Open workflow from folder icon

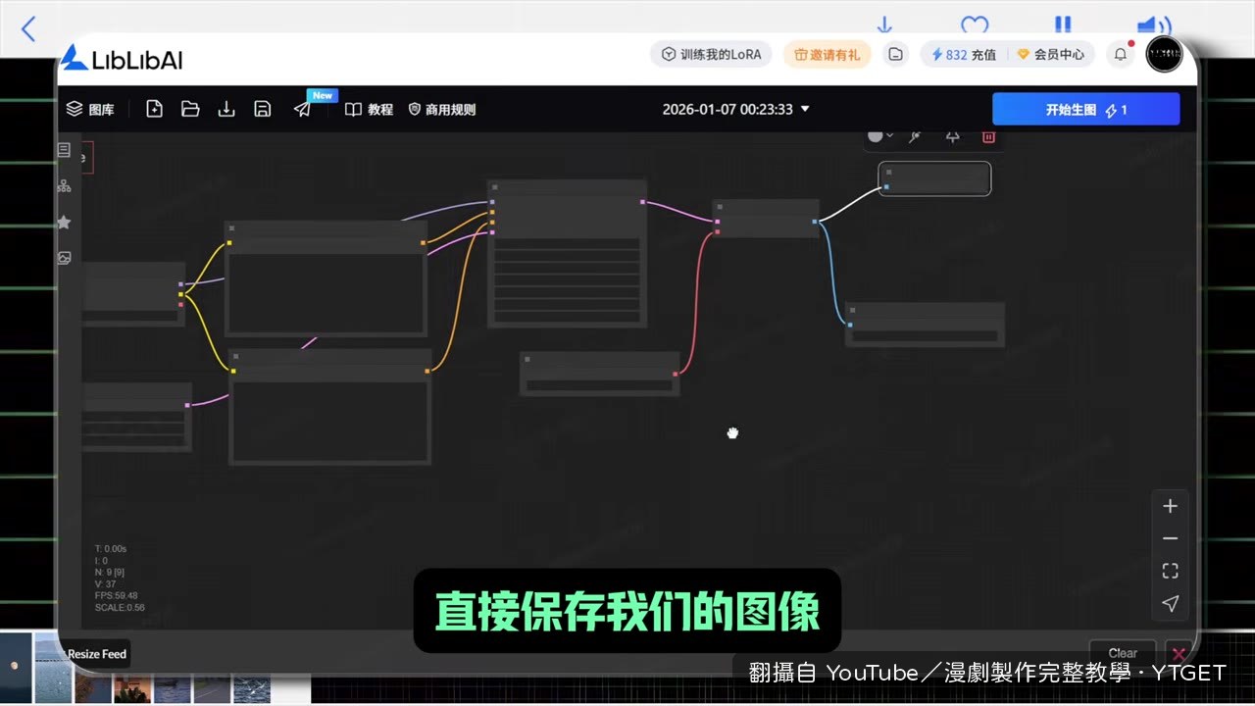190,109
